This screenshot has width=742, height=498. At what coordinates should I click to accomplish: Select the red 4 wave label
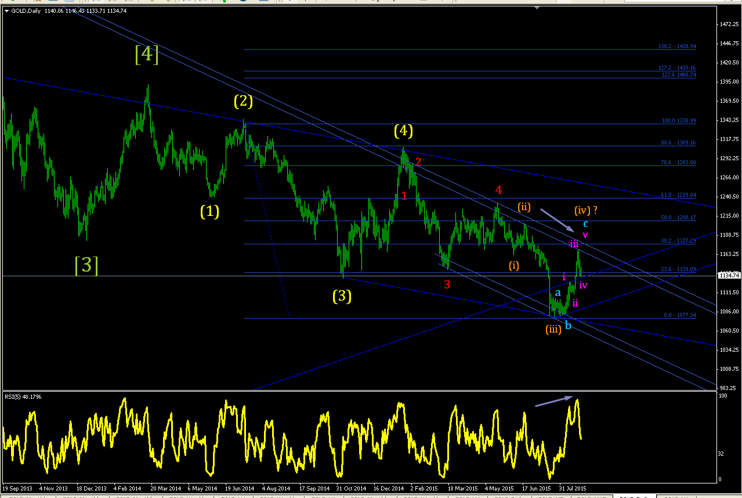[498, 190]
